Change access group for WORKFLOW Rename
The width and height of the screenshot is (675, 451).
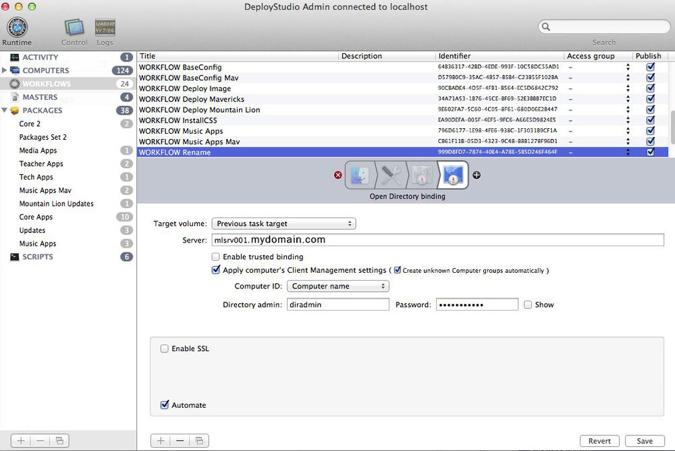(x=628, y=152)
